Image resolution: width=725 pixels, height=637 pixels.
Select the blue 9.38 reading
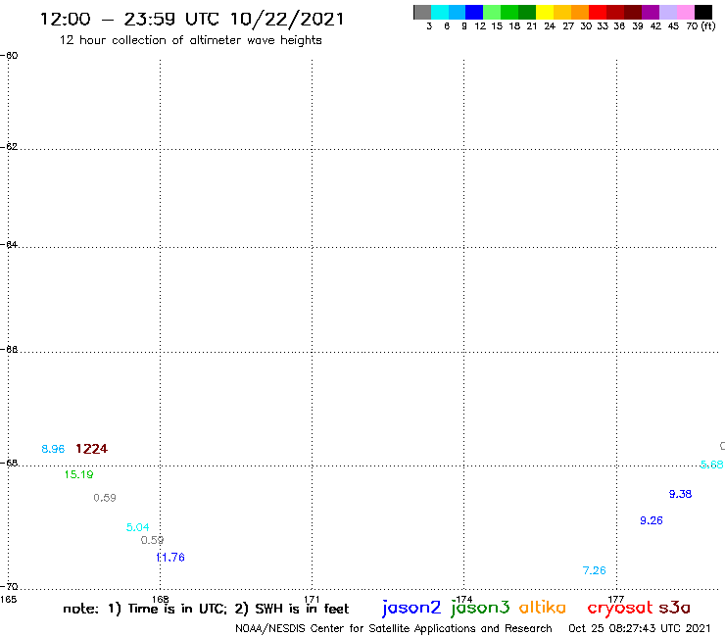pyautogui.click(x=680, y=494)
